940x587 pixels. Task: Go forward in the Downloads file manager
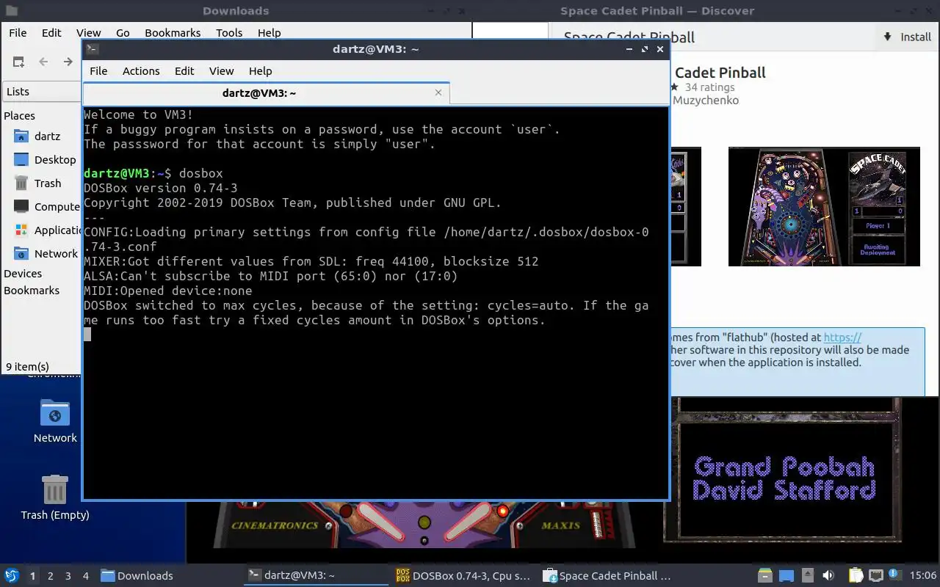click(x=68, y=62)
